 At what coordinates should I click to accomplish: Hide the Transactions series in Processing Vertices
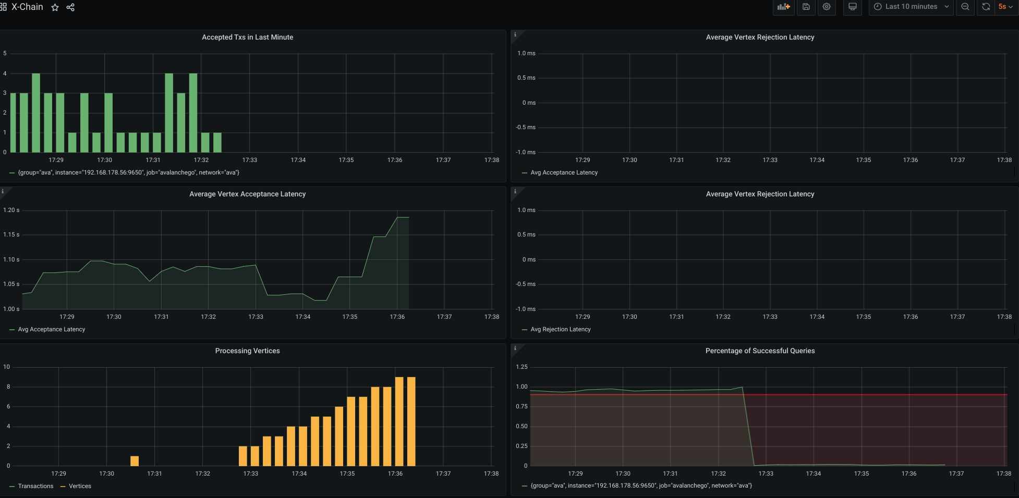(x=37, y=486)
